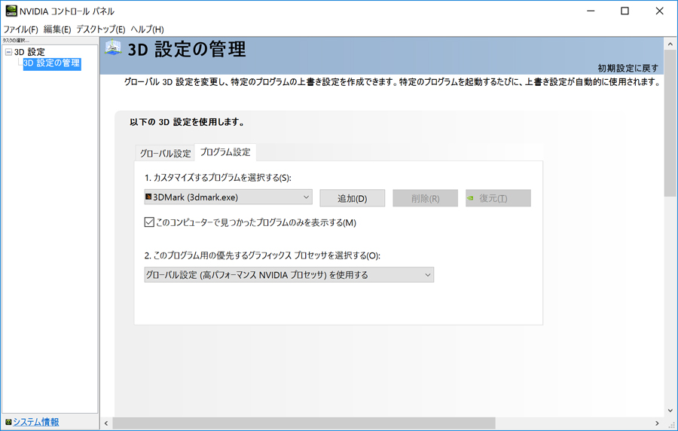Screen dimensions: 678x431
Task: Click the NVIDIA logo icon in title bar
Action: 11,11
